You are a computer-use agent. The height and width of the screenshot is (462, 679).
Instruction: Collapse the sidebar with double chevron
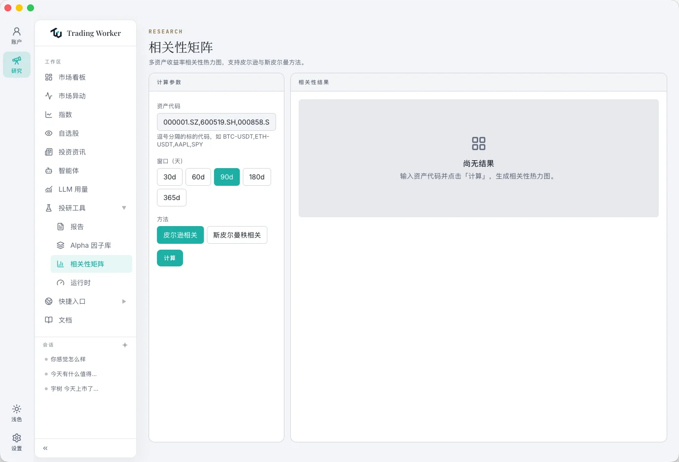(x=45, y=448)
